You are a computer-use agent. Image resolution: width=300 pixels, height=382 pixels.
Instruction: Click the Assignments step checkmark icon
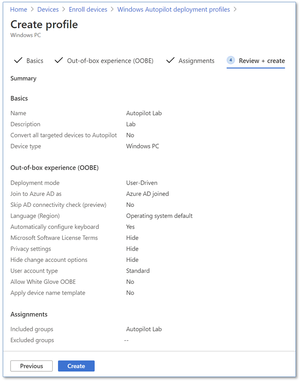pyautogui.click(x=170, y=60)
